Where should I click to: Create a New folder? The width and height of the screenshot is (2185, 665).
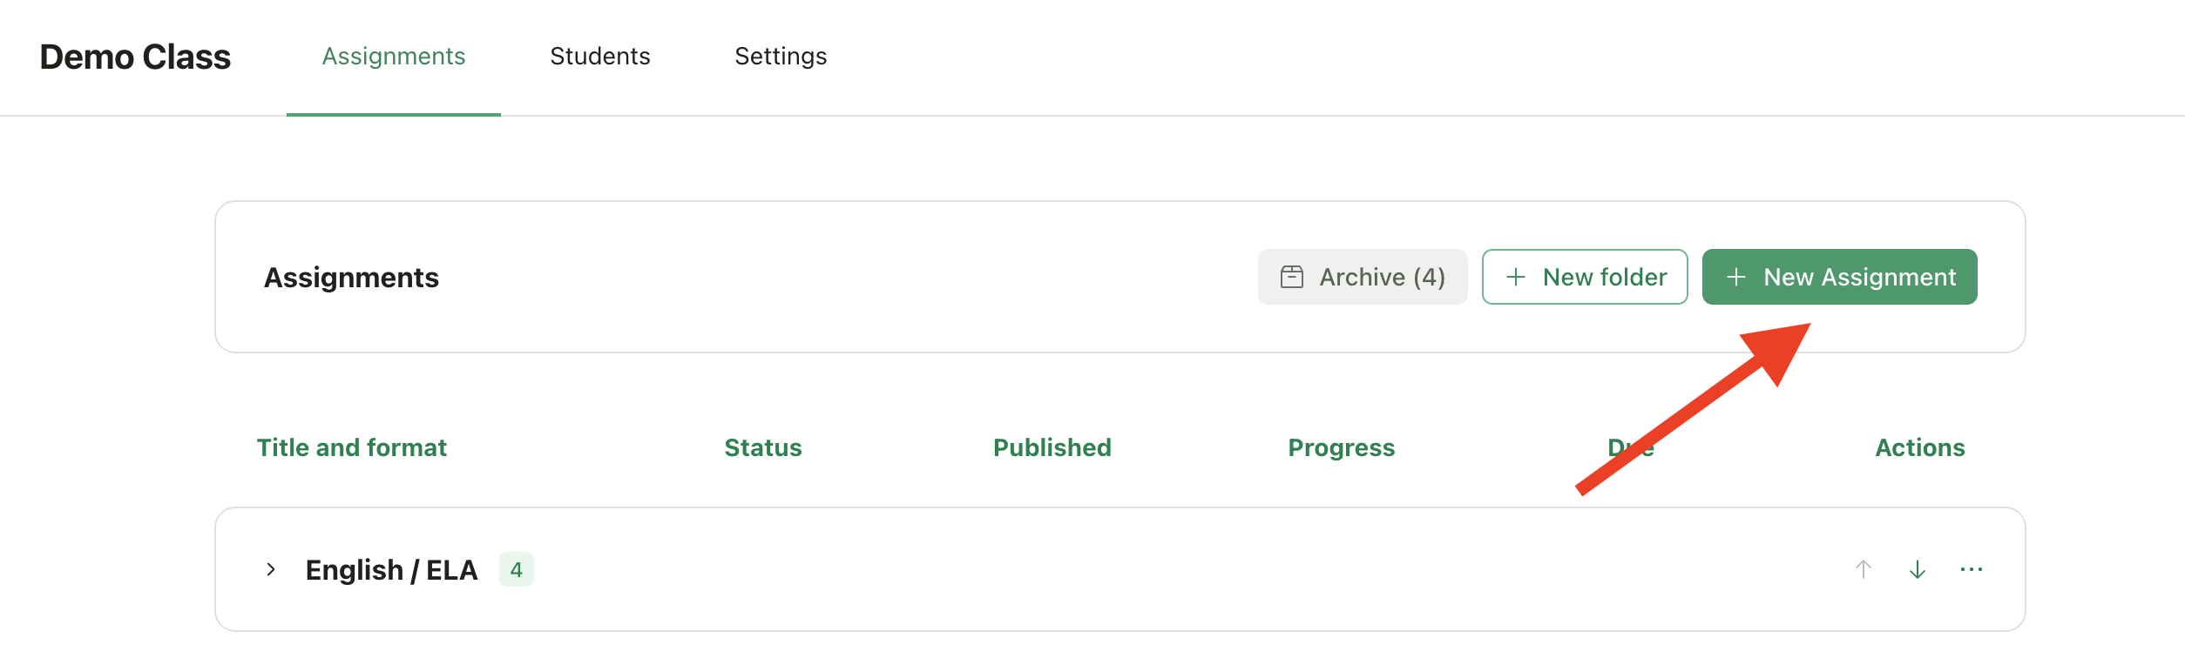[x=1584, y=277]
